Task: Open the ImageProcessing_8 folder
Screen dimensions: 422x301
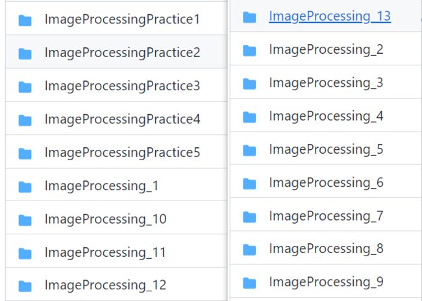Action: click(x=326, y=249)
